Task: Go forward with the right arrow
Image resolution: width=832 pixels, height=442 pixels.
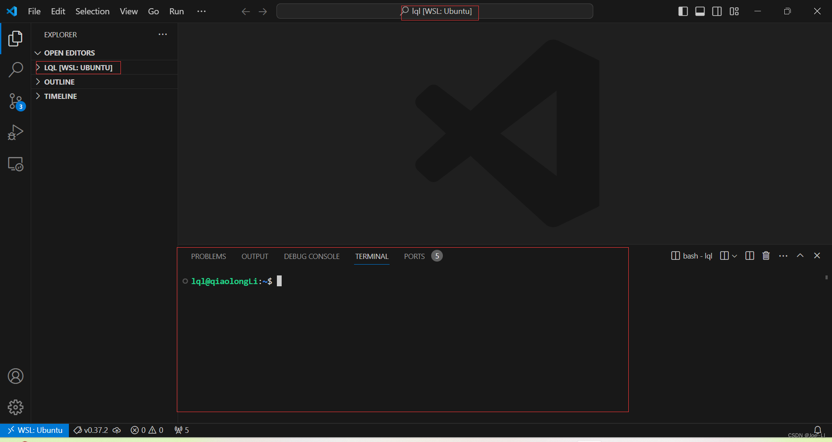Action: click(x=263, y=11)
